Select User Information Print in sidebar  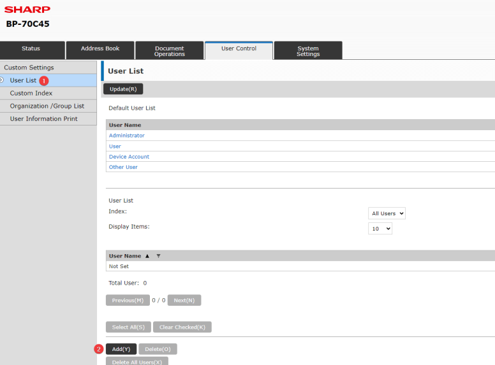click(x=43, y=118)
